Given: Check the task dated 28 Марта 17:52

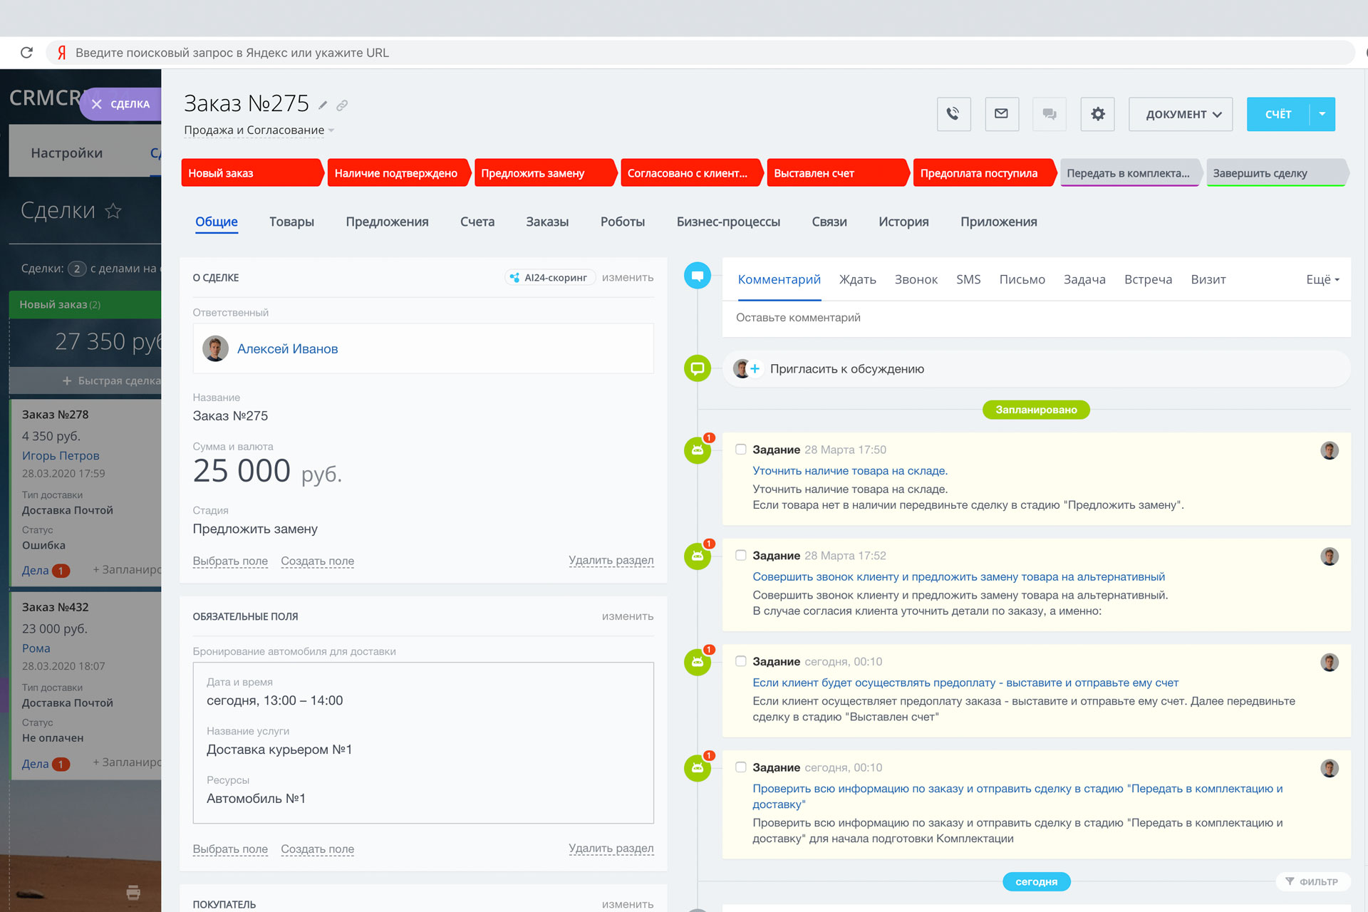Looking at the screenshot, I should 741,556.
